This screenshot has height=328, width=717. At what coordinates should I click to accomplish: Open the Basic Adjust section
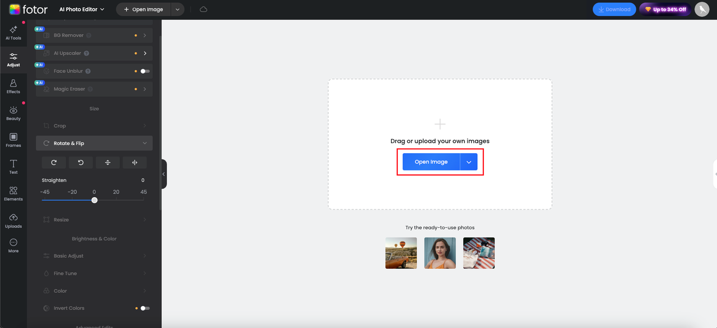(94, 256)
